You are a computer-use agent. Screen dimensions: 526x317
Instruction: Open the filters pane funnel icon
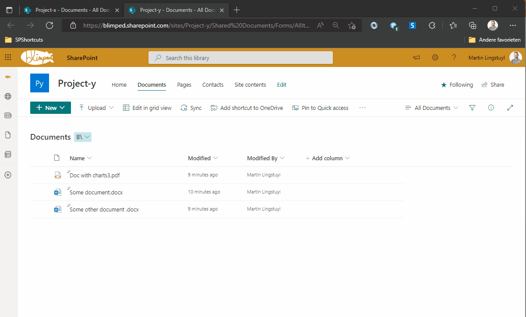point(472,108)
